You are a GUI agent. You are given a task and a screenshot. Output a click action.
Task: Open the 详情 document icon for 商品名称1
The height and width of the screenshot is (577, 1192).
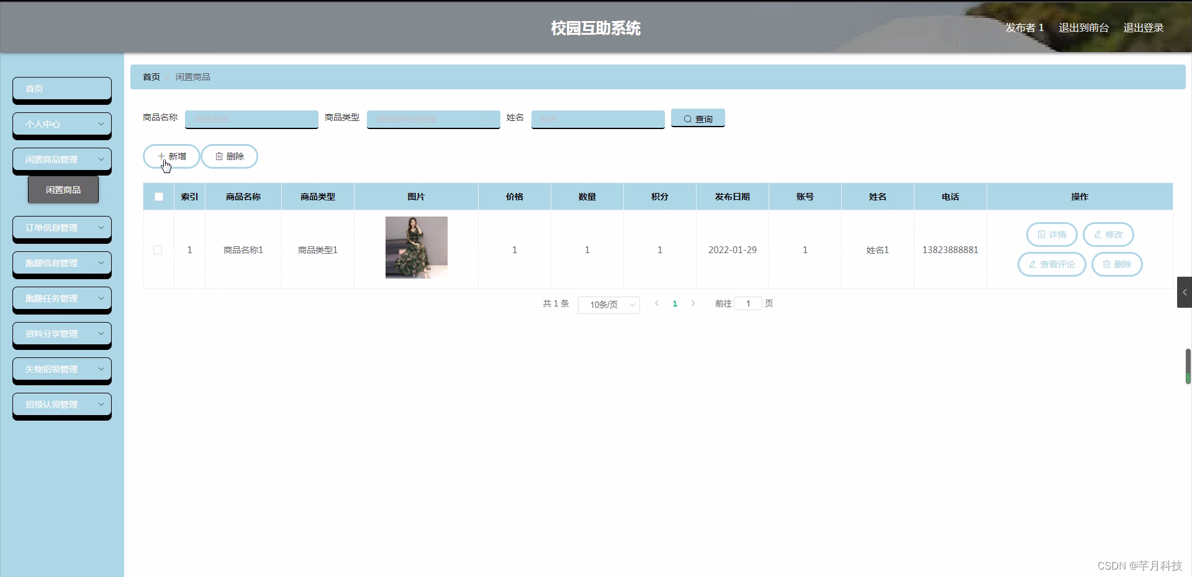coord(1042,235)
